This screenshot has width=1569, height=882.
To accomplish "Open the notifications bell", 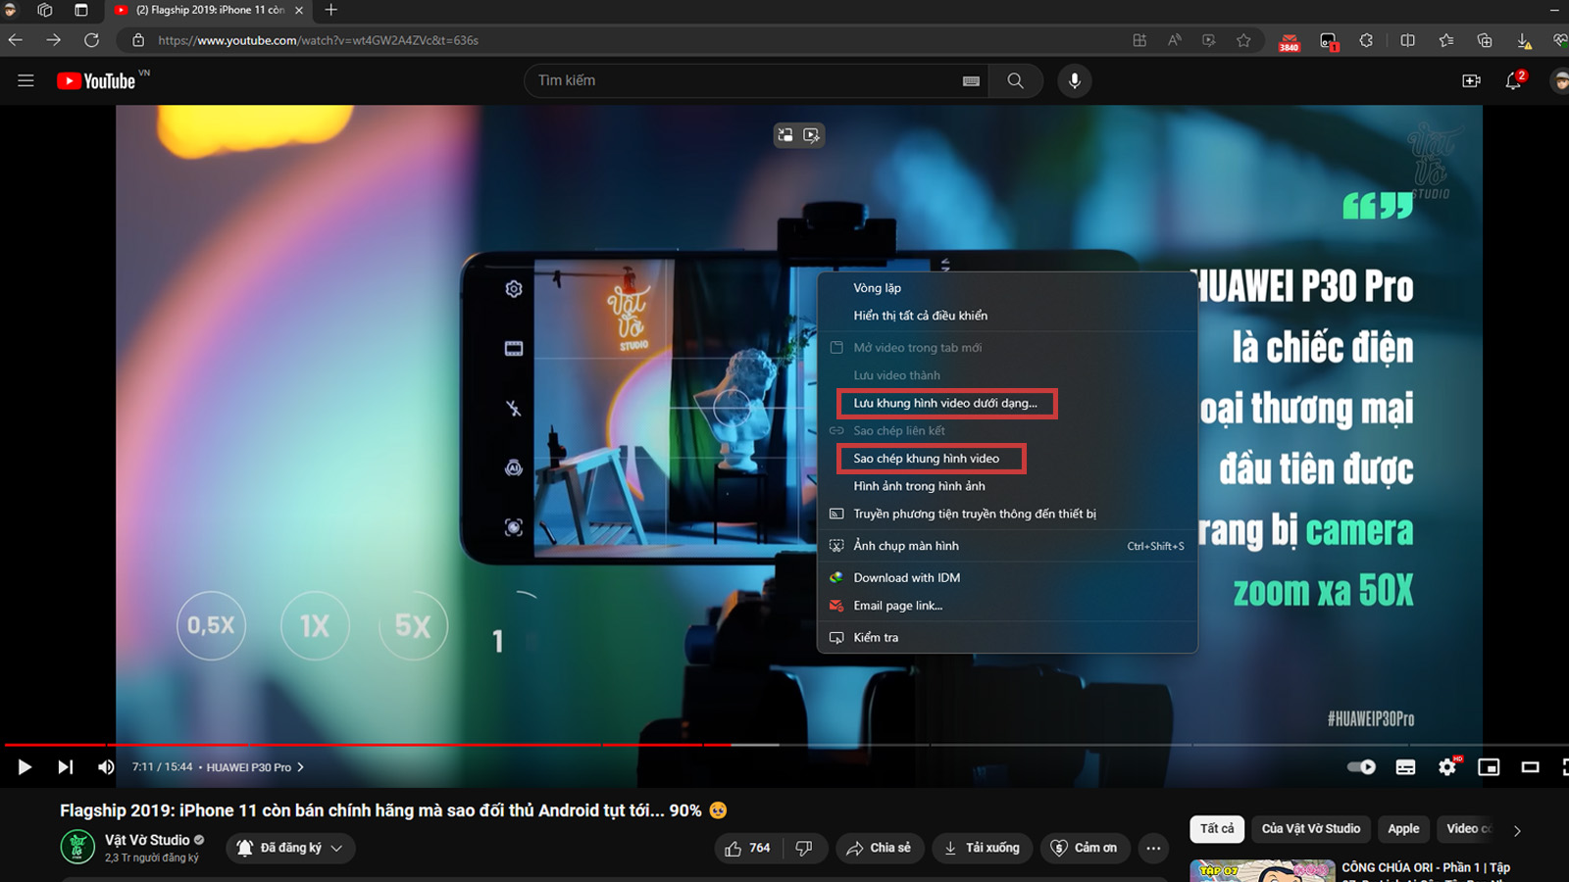I will [1514, 81].
